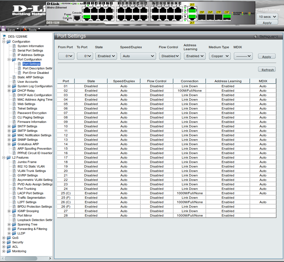Click the Refresh button
284x262 pixels.
tap(267, 70)
